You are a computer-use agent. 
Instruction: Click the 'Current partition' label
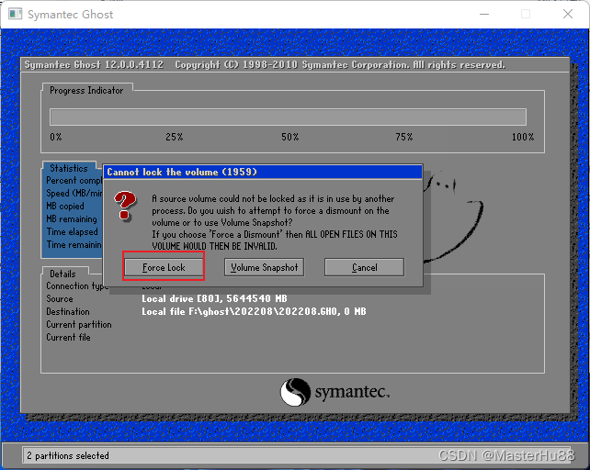click(x=79, y=324)
